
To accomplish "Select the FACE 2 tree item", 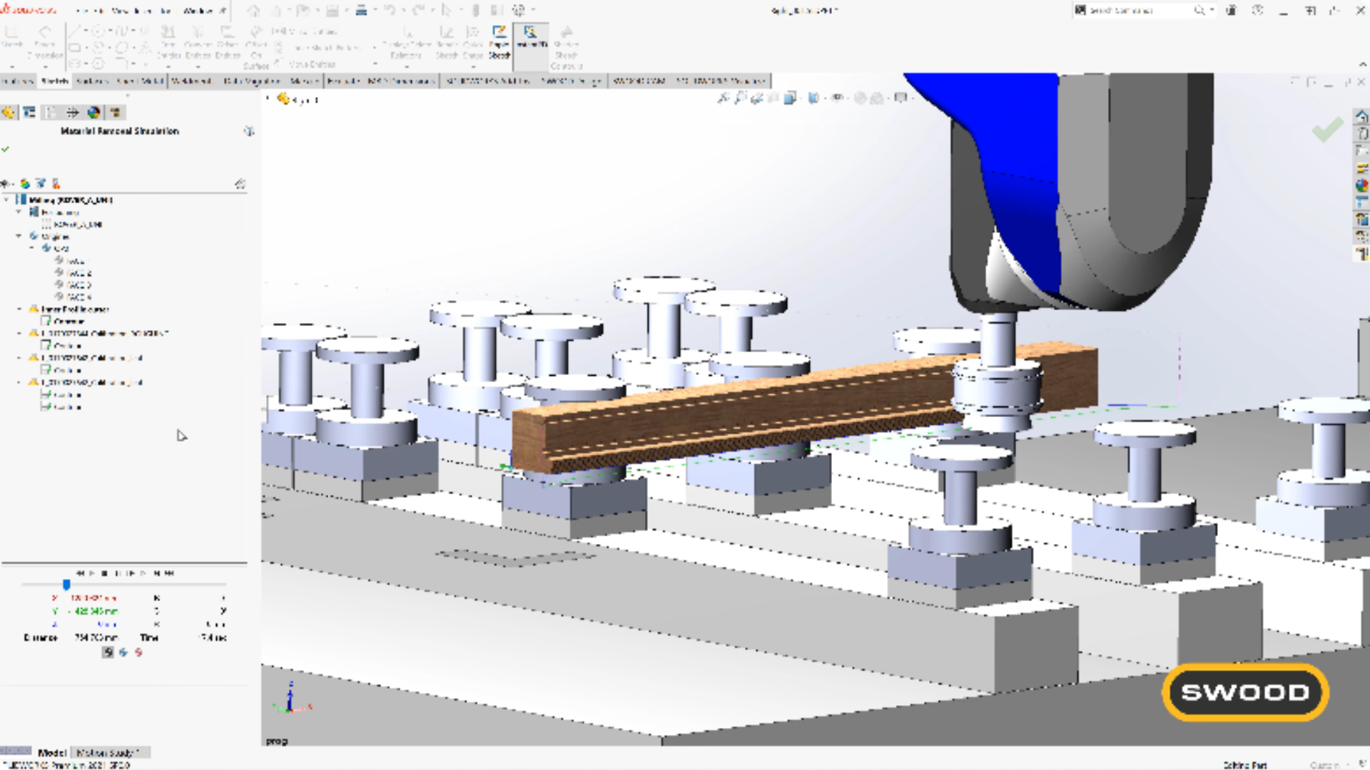I will point(73,273).
